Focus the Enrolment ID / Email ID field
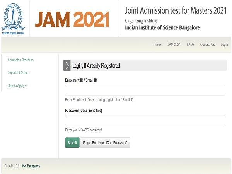 [x=145, y=90]
